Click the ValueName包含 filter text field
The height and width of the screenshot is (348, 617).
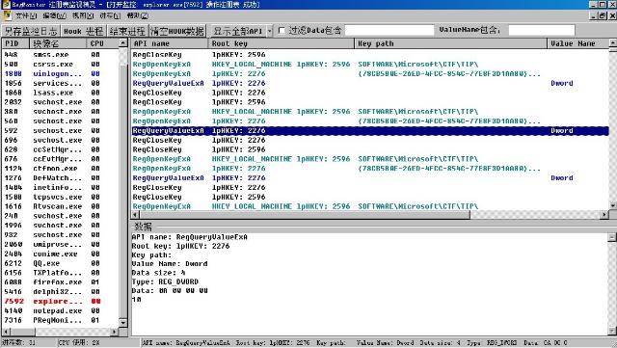[x=542, y=30]
